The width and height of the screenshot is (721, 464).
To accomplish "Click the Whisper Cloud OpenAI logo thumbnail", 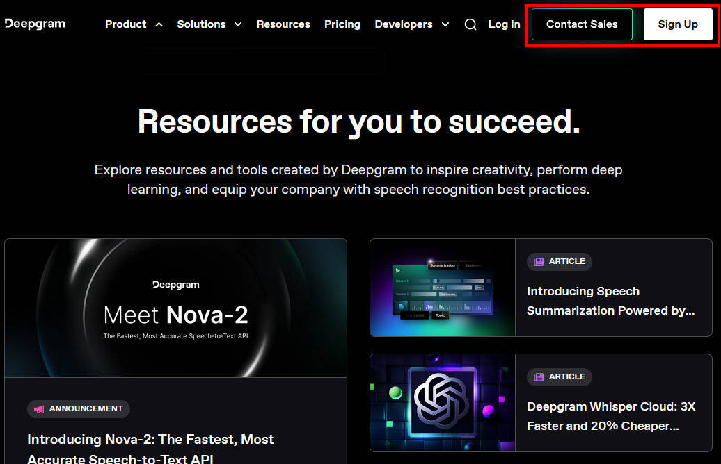I will click(443, 403).
